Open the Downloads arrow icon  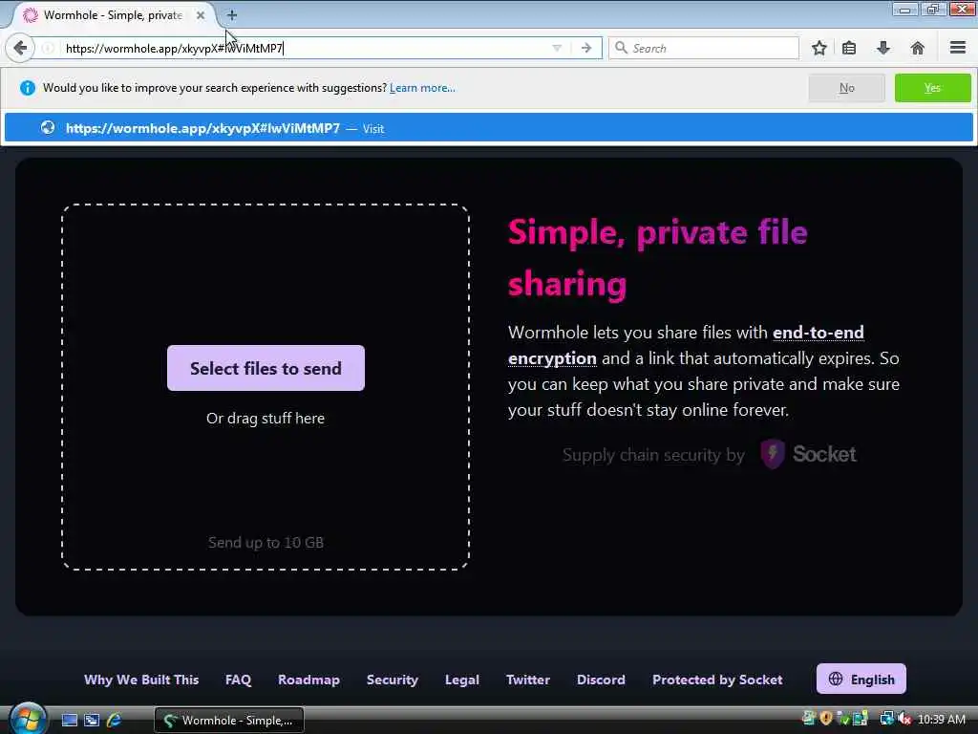tap(883, 48)
